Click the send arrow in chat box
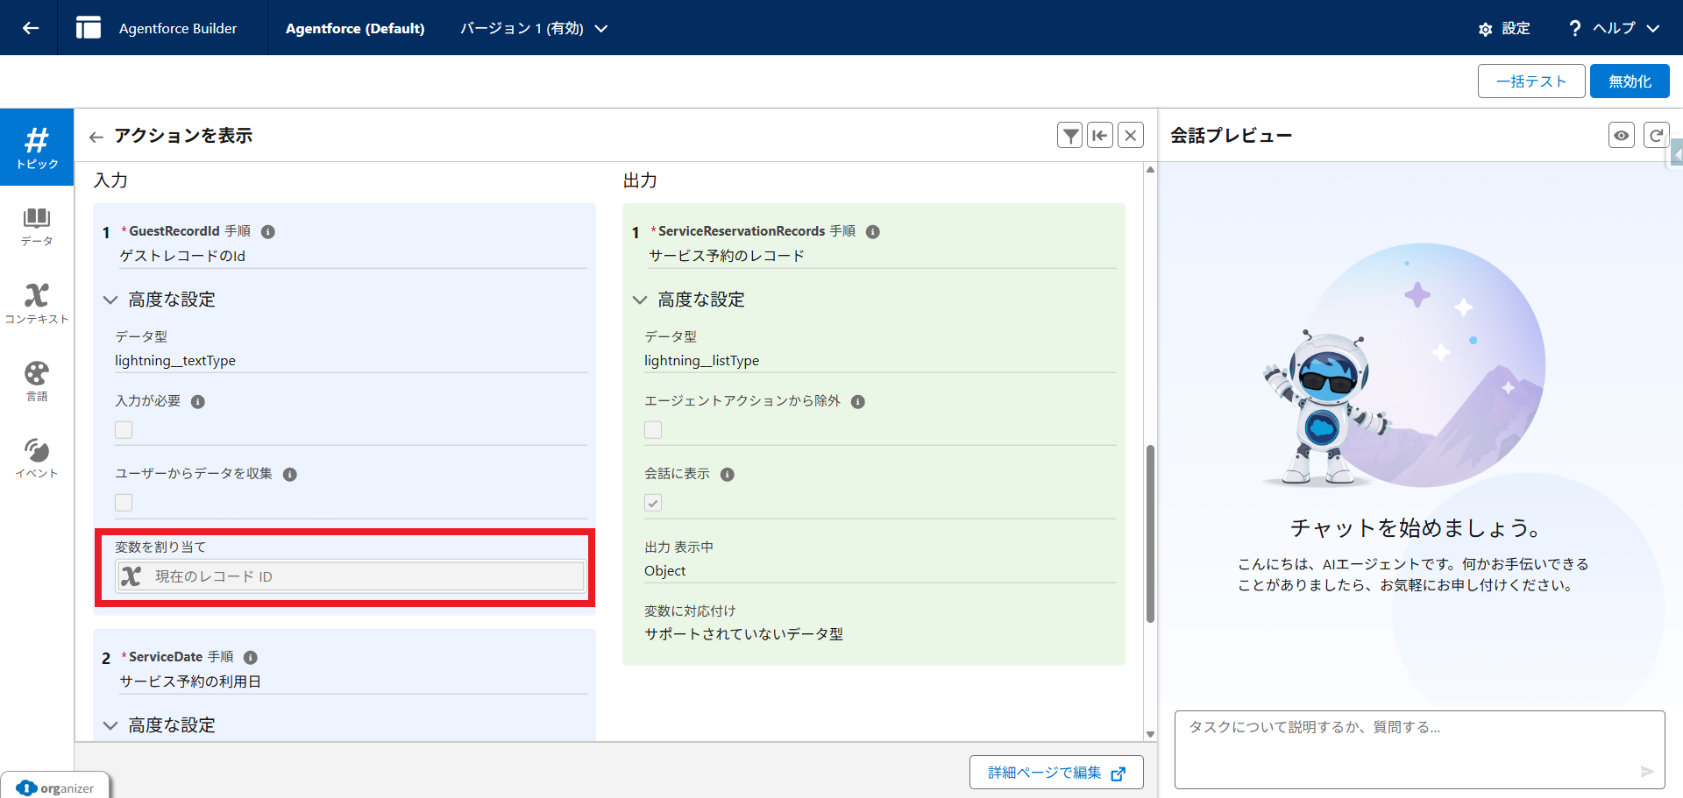The image size is (1683, 798). [x=1647, y=772]
